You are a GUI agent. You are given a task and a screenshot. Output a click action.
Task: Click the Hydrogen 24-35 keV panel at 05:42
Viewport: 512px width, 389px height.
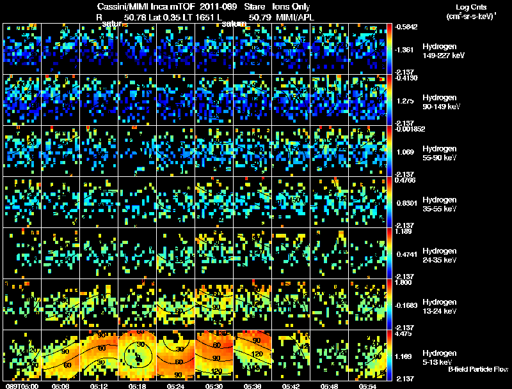[x=291, y=253]
